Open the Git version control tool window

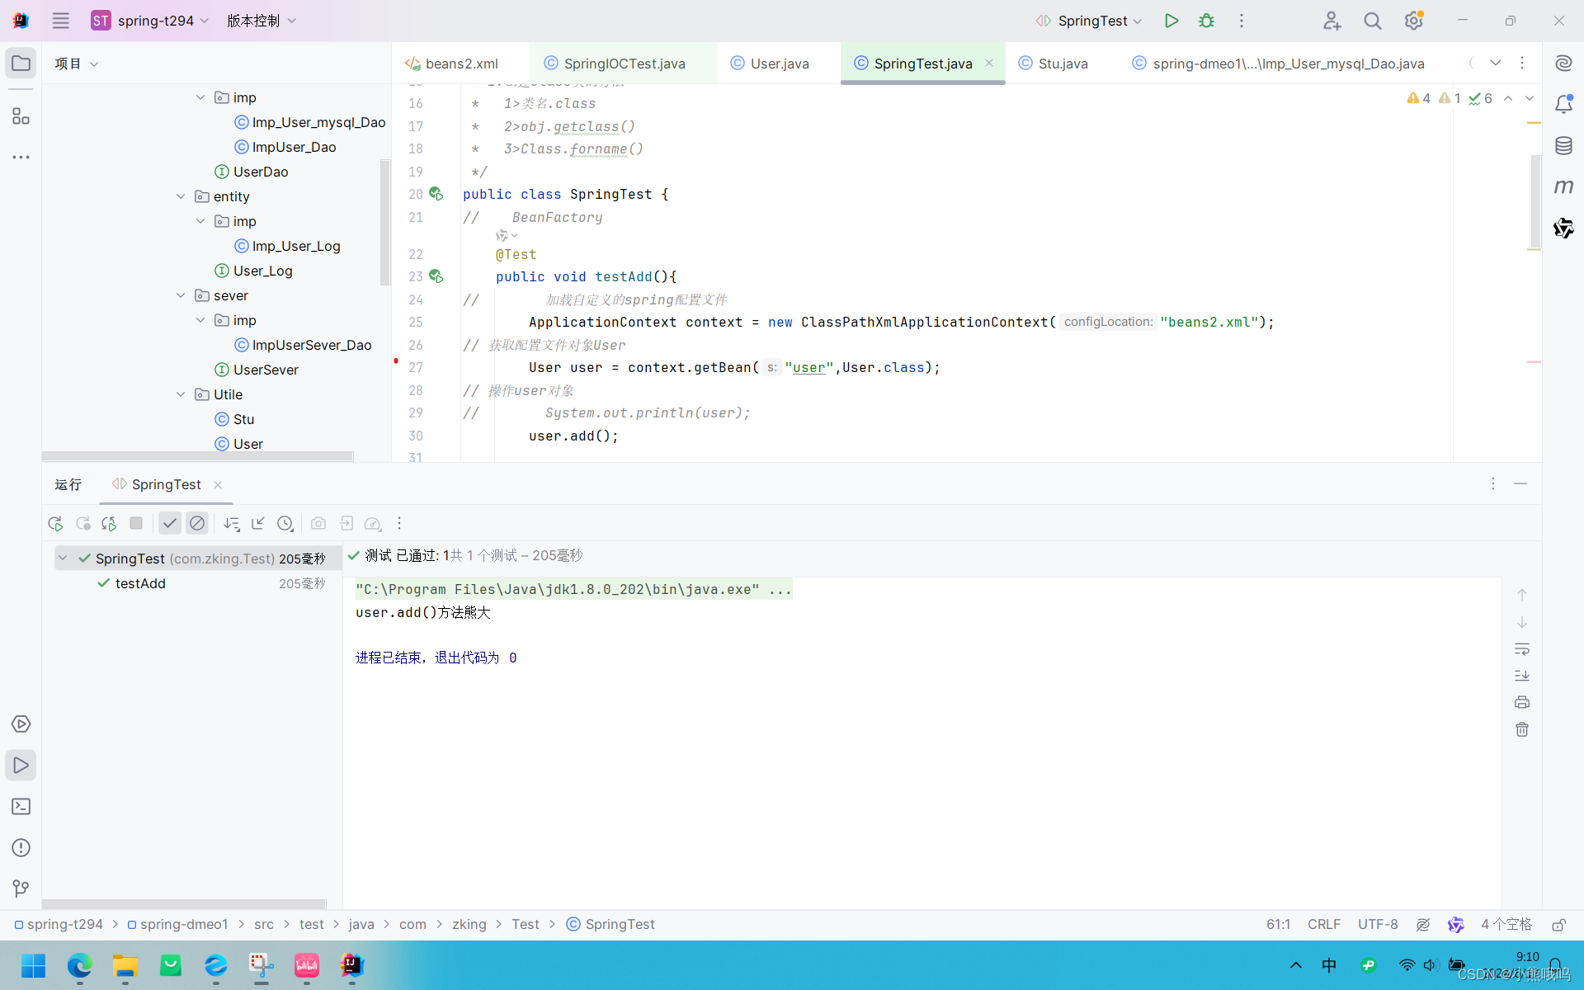pos(21,888)
